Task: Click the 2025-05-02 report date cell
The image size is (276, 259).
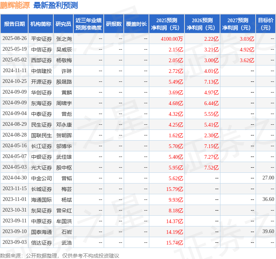Action: pyautogui.click(x=14, y=60)
